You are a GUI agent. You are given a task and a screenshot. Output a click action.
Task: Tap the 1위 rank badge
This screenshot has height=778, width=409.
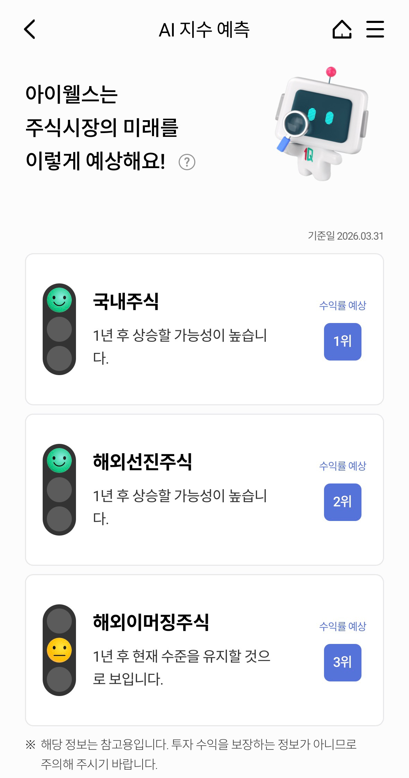tap(342, 342)
